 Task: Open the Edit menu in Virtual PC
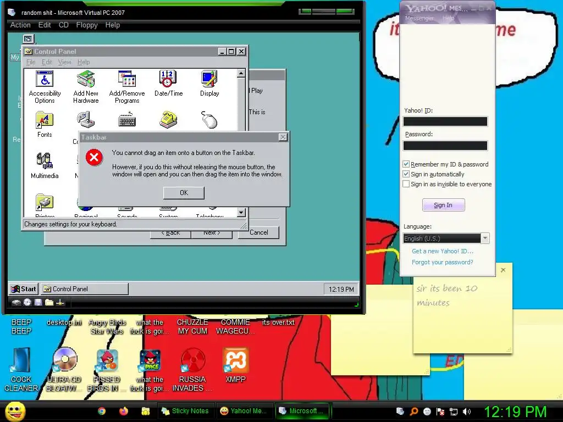pos(45,25)
